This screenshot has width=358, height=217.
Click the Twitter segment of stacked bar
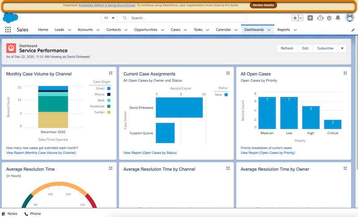(x=53, y=120)
